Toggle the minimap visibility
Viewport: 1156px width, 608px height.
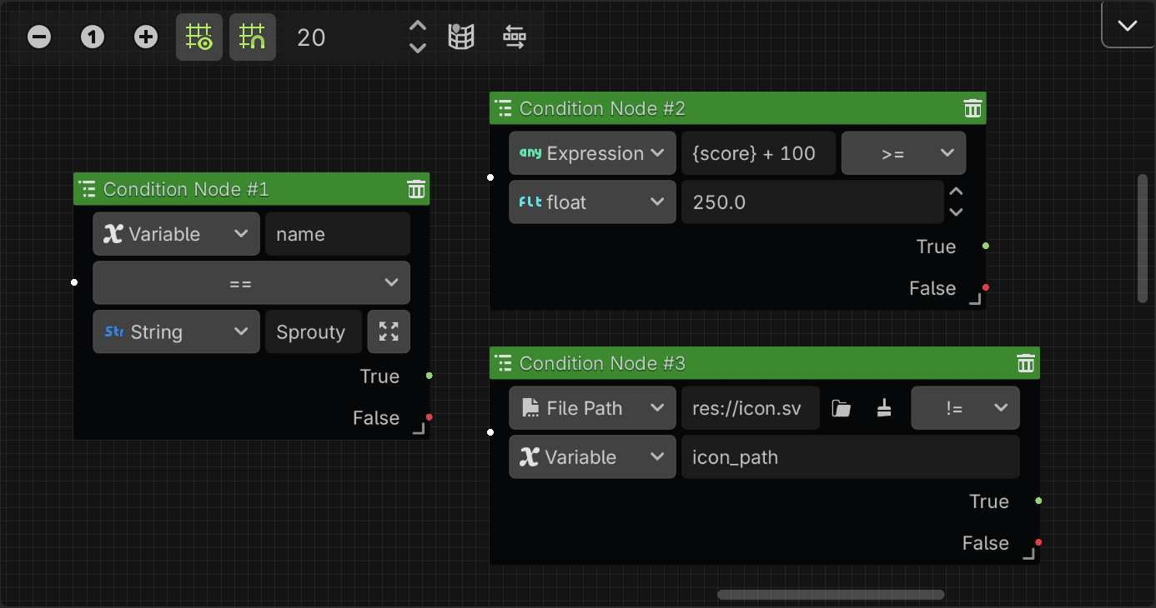461,37
